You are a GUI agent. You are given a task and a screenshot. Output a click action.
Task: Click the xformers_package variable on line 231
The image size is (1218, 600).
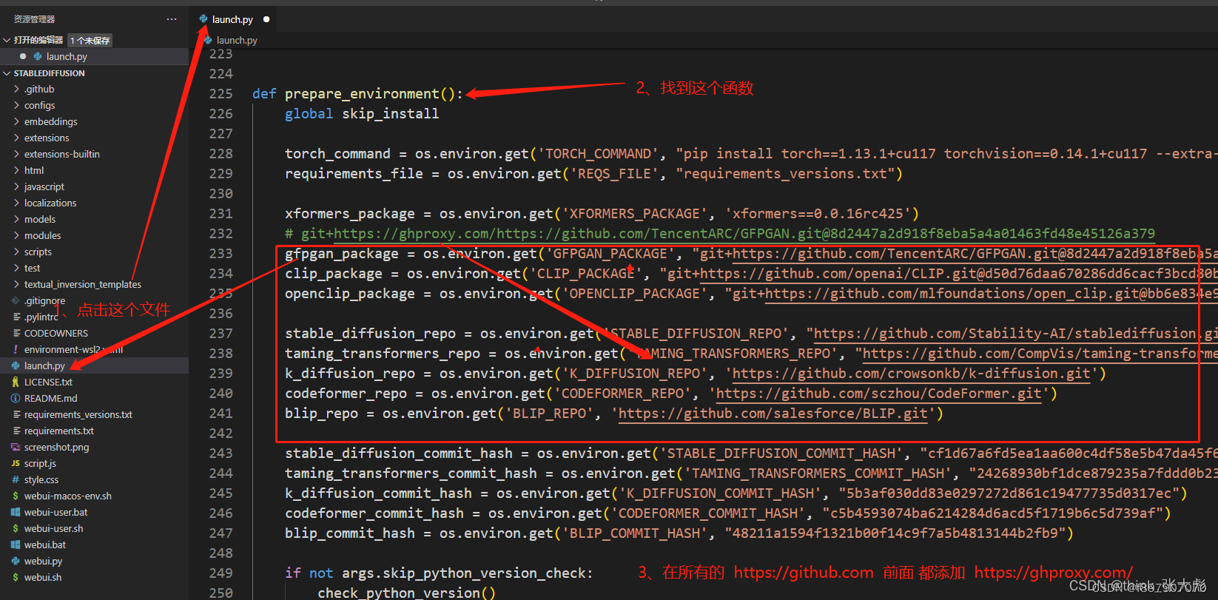[x=350, y=214]
